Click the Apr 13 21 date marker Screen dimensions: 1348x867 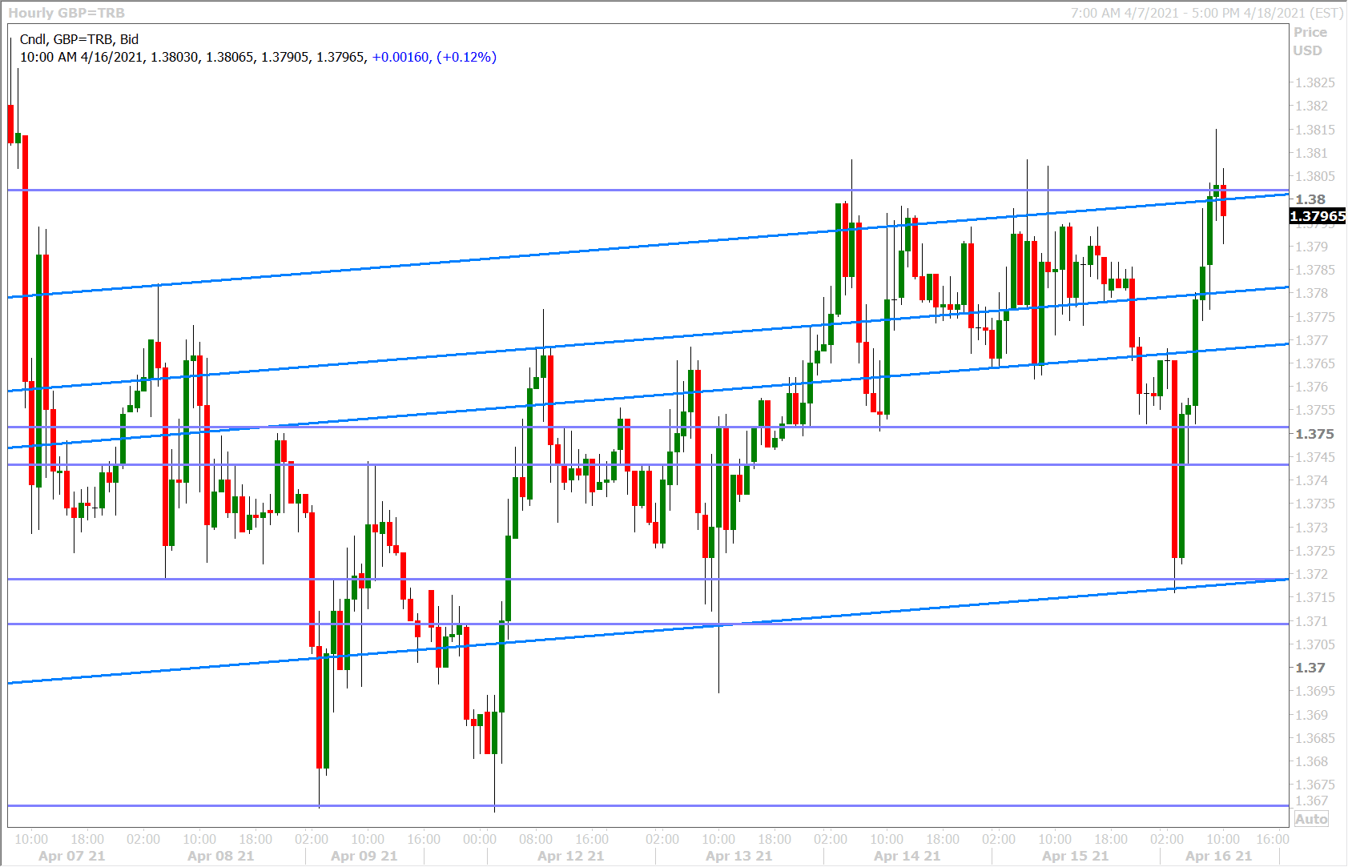coord(738,856)
